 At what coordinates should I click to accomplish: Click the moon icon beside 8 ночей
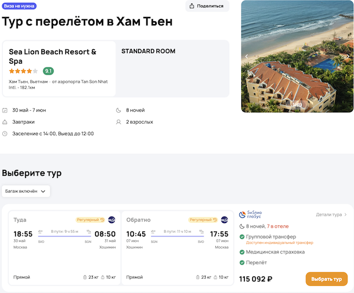tap(120, 110)
